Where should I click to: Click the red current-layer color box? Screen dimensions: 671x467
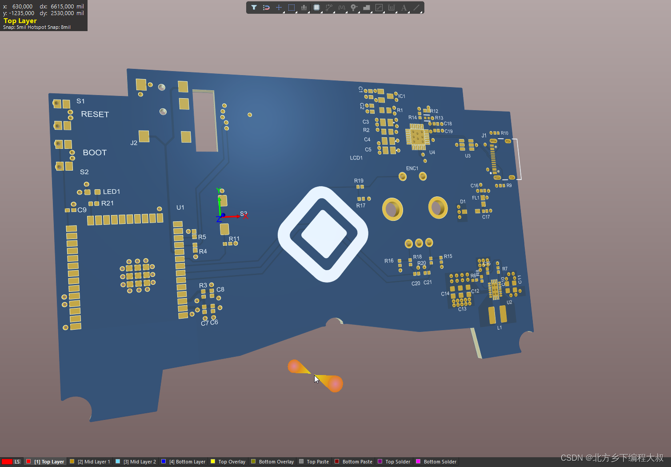pos(7,462)
